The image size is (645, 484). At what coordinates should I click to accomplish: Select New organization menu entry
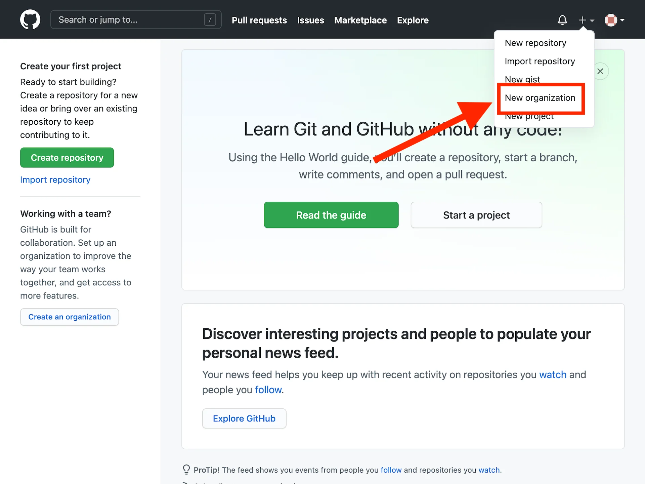pyautogui.click(x=540, y=98)
